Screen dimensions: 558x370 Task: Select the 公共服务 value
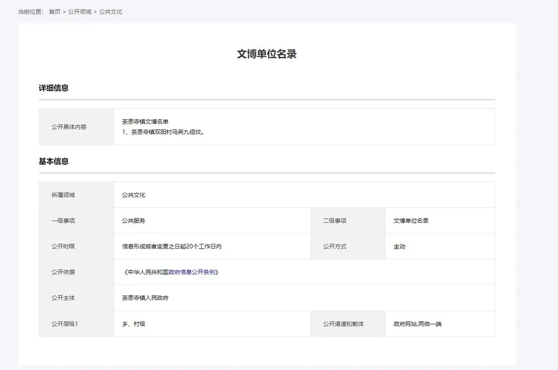coord(134,221)
